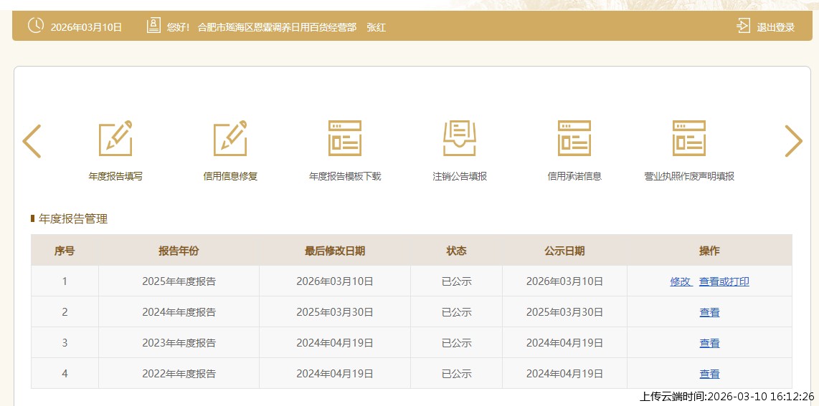
Task: Open the 年度报告模板下载 icon
Action: click(x=345, y=139)
